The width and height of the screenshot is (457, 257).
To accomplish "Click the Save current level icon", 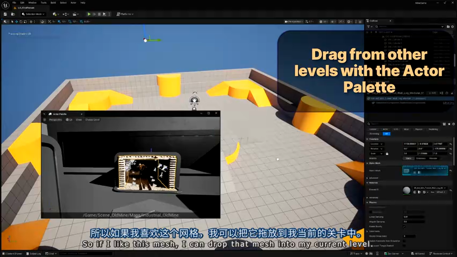I will click(x=5, y=14).
